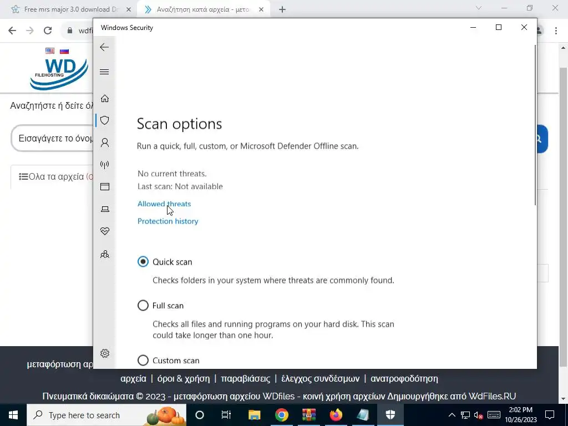Open Chrome's three-dot menu
This screenshot has width=568, height=426.
point(556,31)
